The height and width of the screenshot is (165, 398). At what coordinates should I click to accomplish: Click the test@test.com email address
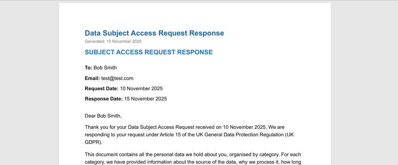click(x=117, y=78)
